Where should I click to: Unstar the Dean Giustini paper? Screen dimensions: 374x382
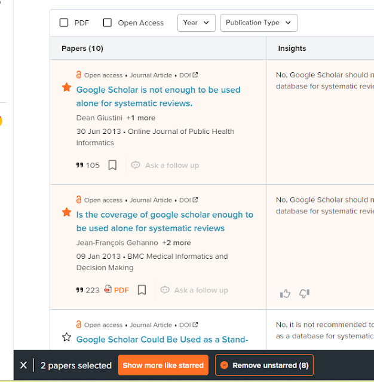pyautogui.click(x=66, y=87)
